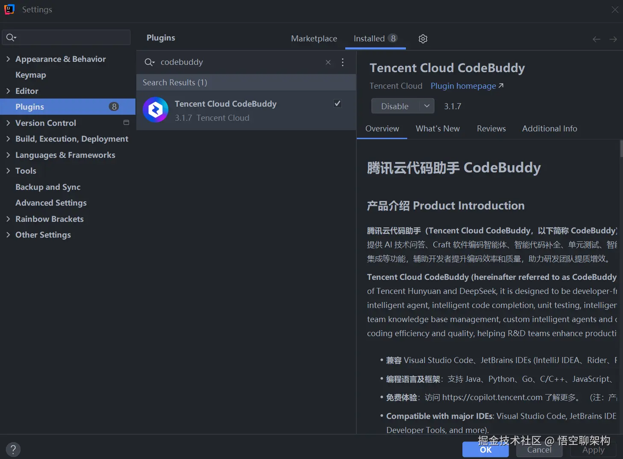Uncheck the Tencent Cloud CodeBuddy enabled checkbox

(338, 104)
